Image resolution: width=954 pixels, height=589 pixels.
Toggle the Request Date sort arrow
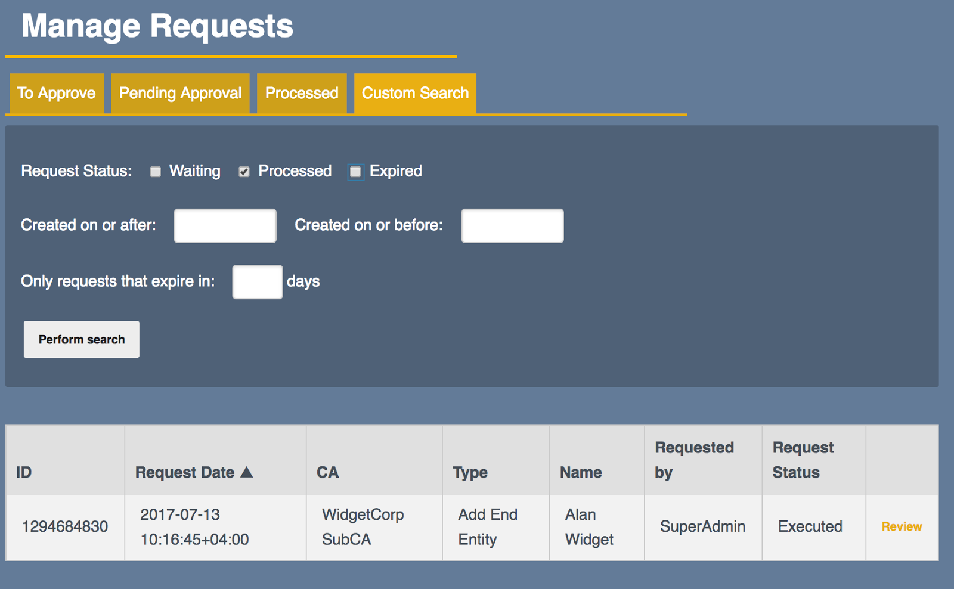pos(248,472)
